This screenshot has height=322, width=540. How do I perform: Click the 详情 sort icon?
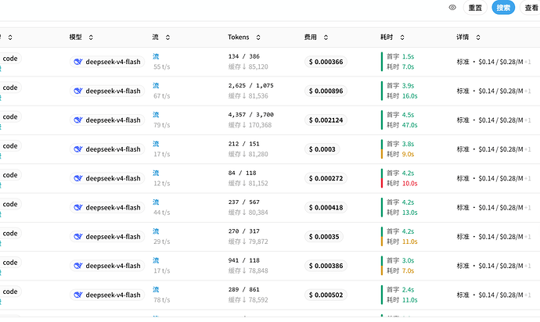coord(478,38)
